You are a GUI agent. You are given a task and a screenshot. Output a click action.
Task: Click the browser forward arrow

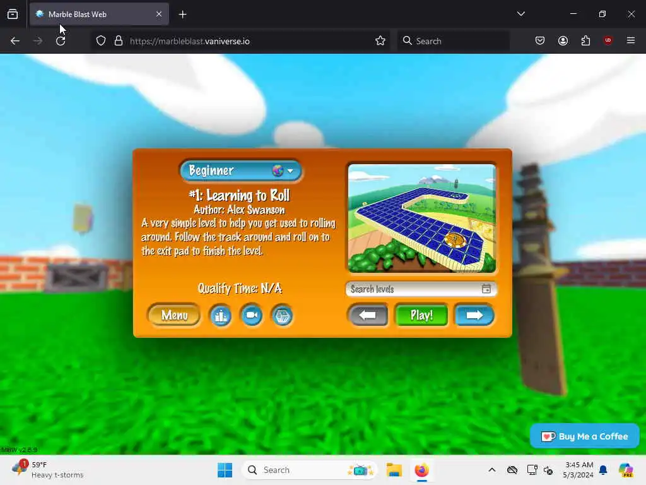point(37,41)
